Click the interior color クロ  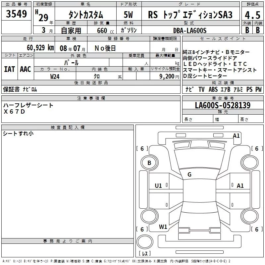click(x=97, y=77)
